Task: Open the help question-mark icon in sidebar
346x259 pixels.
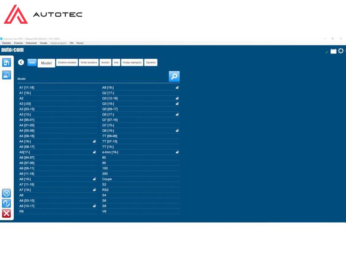Action: pyautogui.click(x=6, y=203)
